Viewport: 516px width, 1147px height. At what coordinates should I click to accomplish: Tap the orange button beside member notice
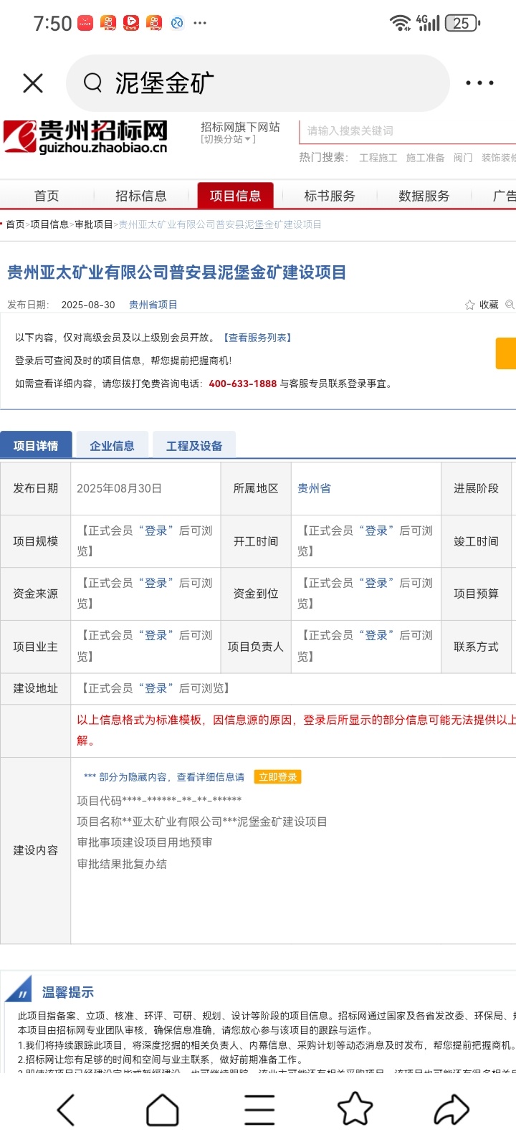pos(506,354)
